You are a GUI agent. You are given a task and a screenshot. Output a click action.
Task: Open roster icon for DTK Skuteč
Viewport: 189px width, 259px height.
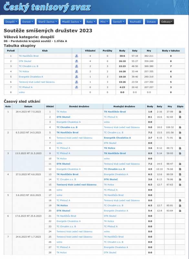[x=77, y=61]
